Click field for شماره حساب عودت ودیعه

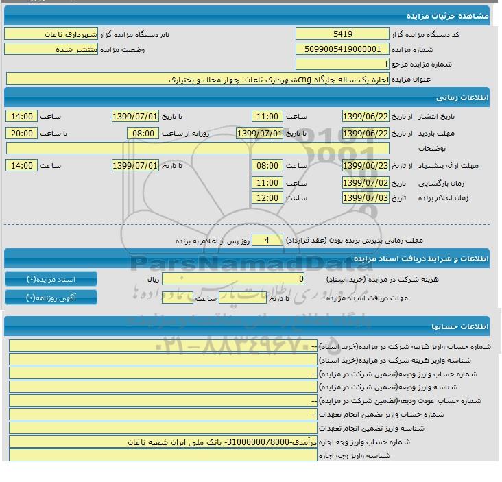[x=163, y=400]
